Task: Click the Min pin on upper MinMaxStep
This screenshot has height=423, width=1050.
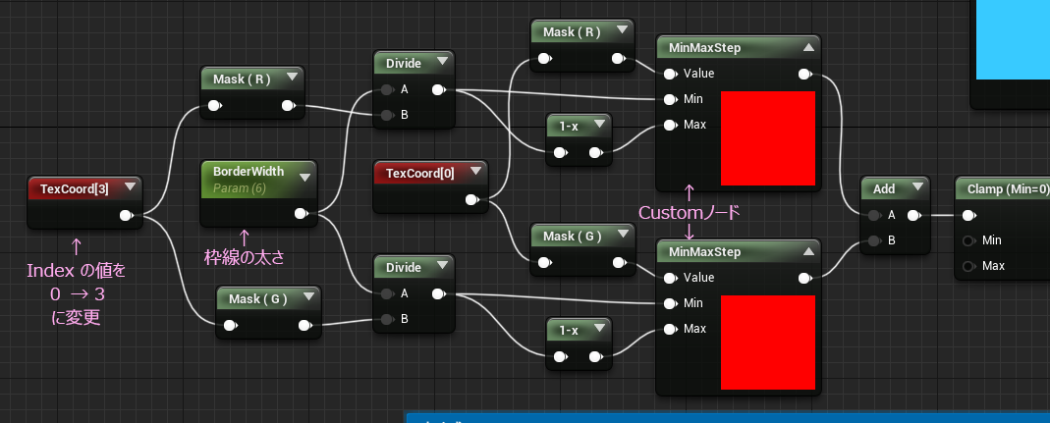Action: tap(670, 99)
